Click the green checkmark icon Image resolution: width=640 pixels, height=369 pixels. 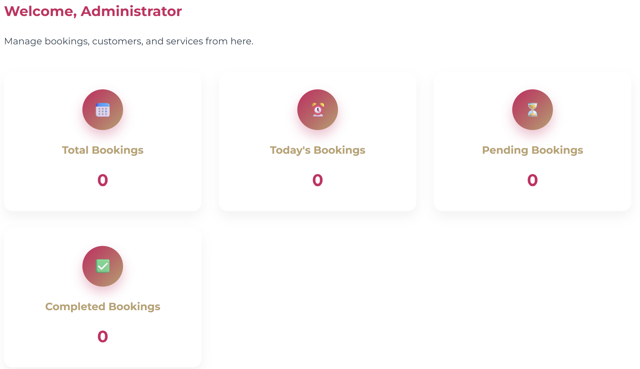coord(102,266)
